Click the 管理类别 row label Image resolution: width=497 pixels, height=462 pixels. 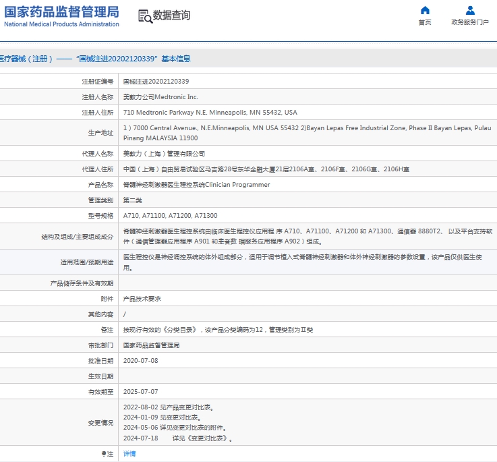[100, 200]
